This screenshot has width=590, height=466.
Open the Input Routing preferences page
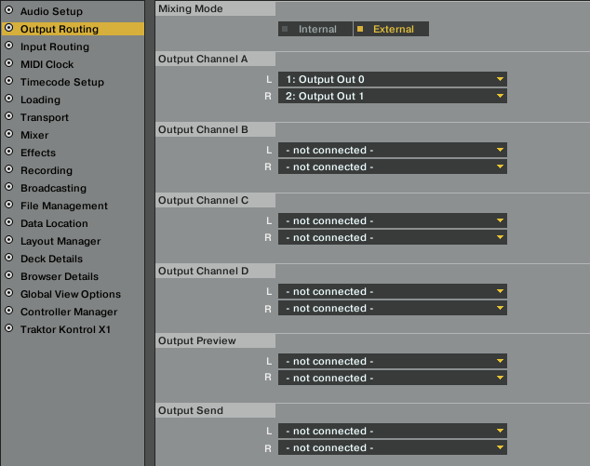pyautogui.click(x=55, y=47)
